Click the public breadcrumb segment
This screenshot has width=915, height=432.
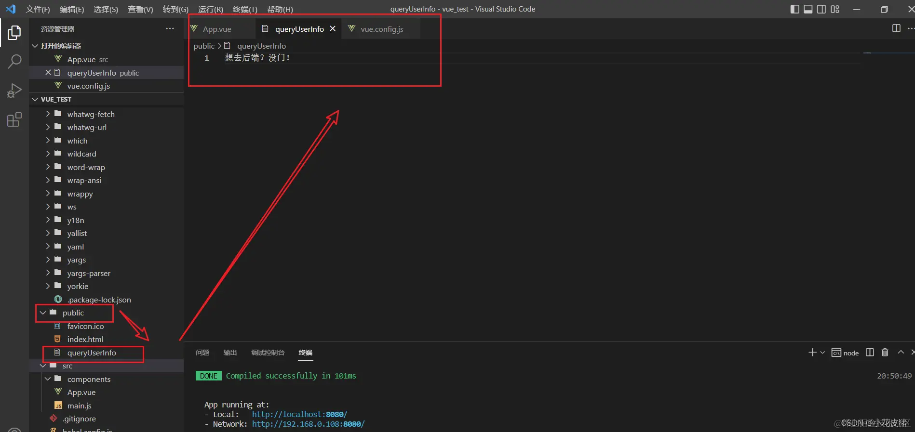pyautogui.click(x=204, y=46)
